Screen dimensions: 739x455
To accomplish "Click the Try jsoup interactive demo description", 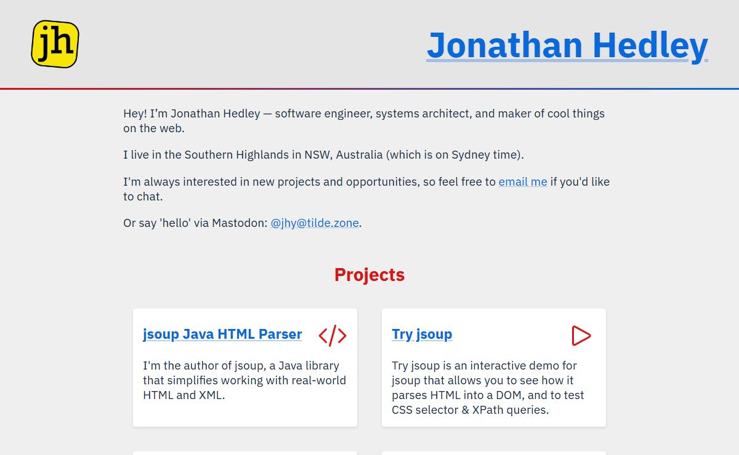I will (x=488, y=388).
